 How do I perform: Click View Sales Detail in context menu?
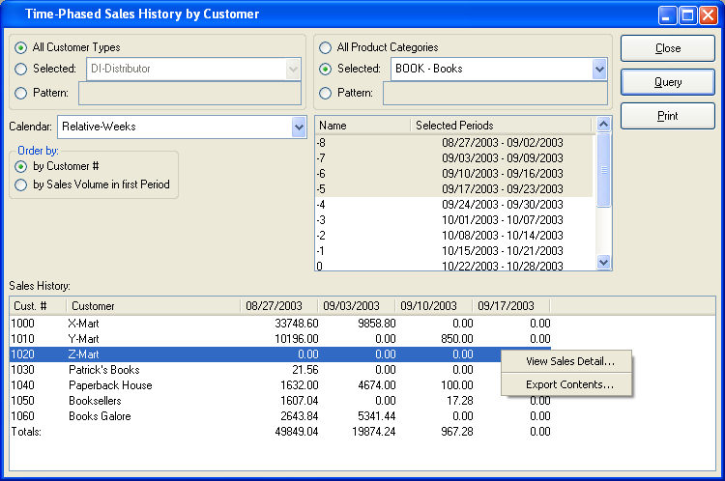(569, 362)
